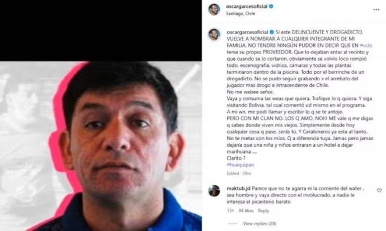Click the verified badge in the header
Viewport: 386px width, 231px height.
(x=271, y=7)
